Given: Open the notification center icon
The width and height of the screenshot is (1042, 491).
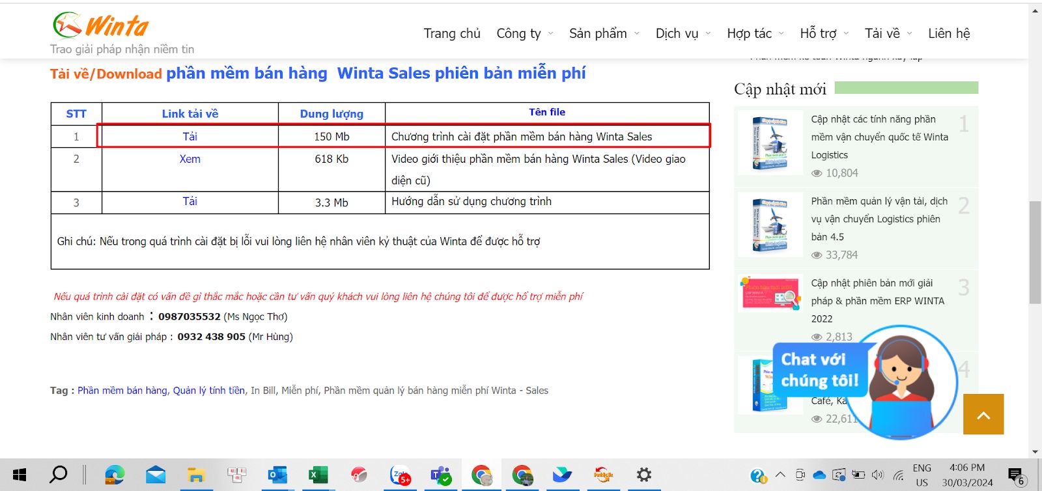Looking at the screenshot, I should coord(1016,476).
